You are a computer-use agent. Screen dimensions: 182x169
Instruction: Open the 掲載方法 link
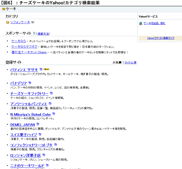coord(43,34)
